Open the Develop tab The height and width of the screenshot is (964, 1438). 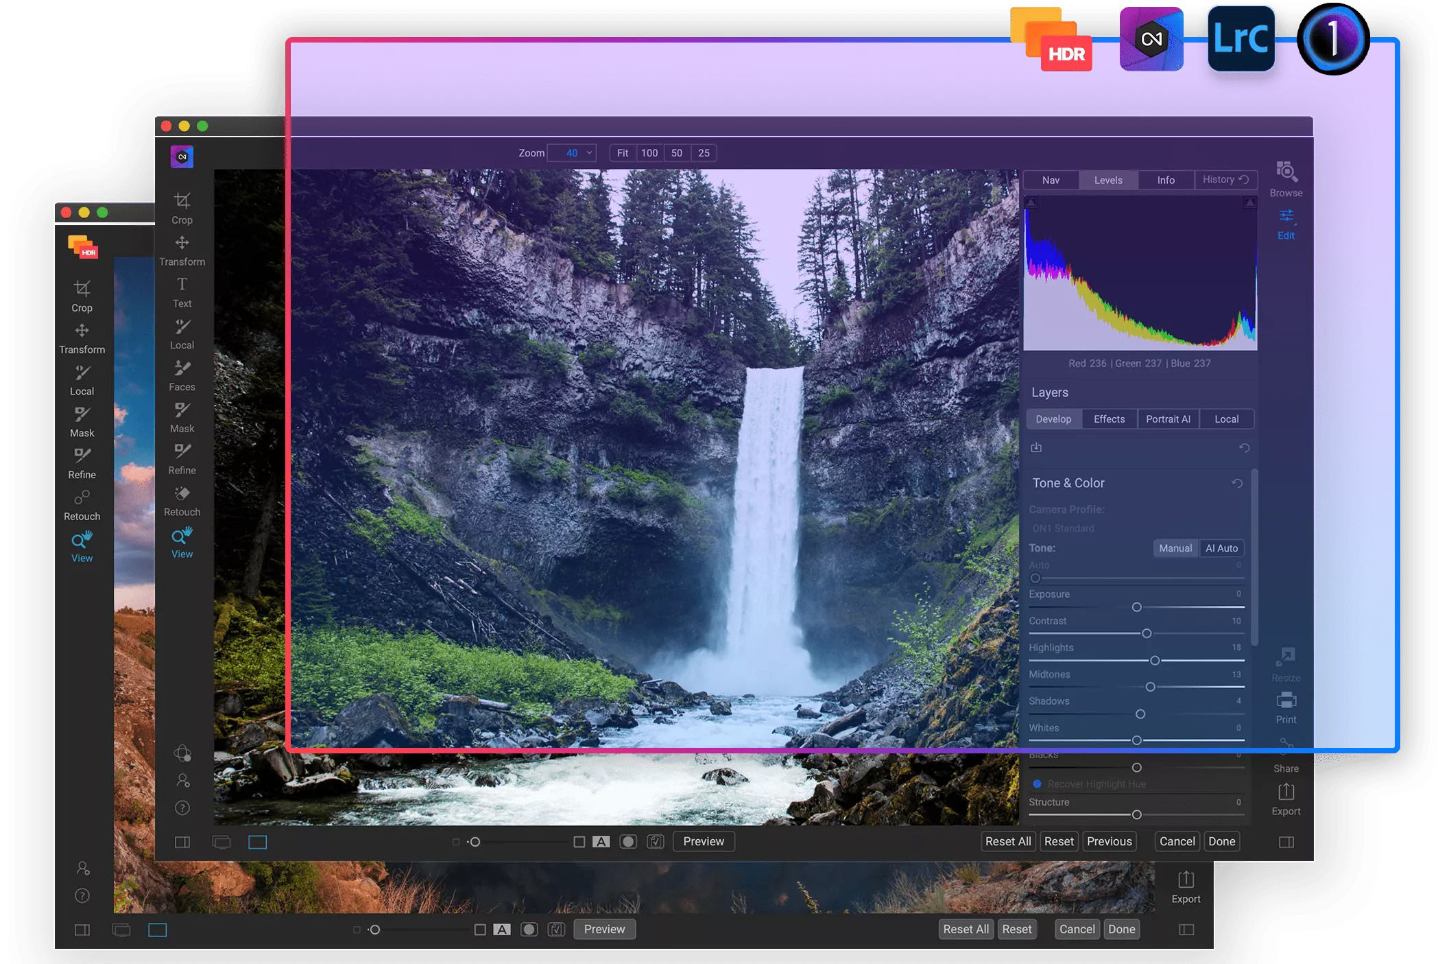[1053, 419]
